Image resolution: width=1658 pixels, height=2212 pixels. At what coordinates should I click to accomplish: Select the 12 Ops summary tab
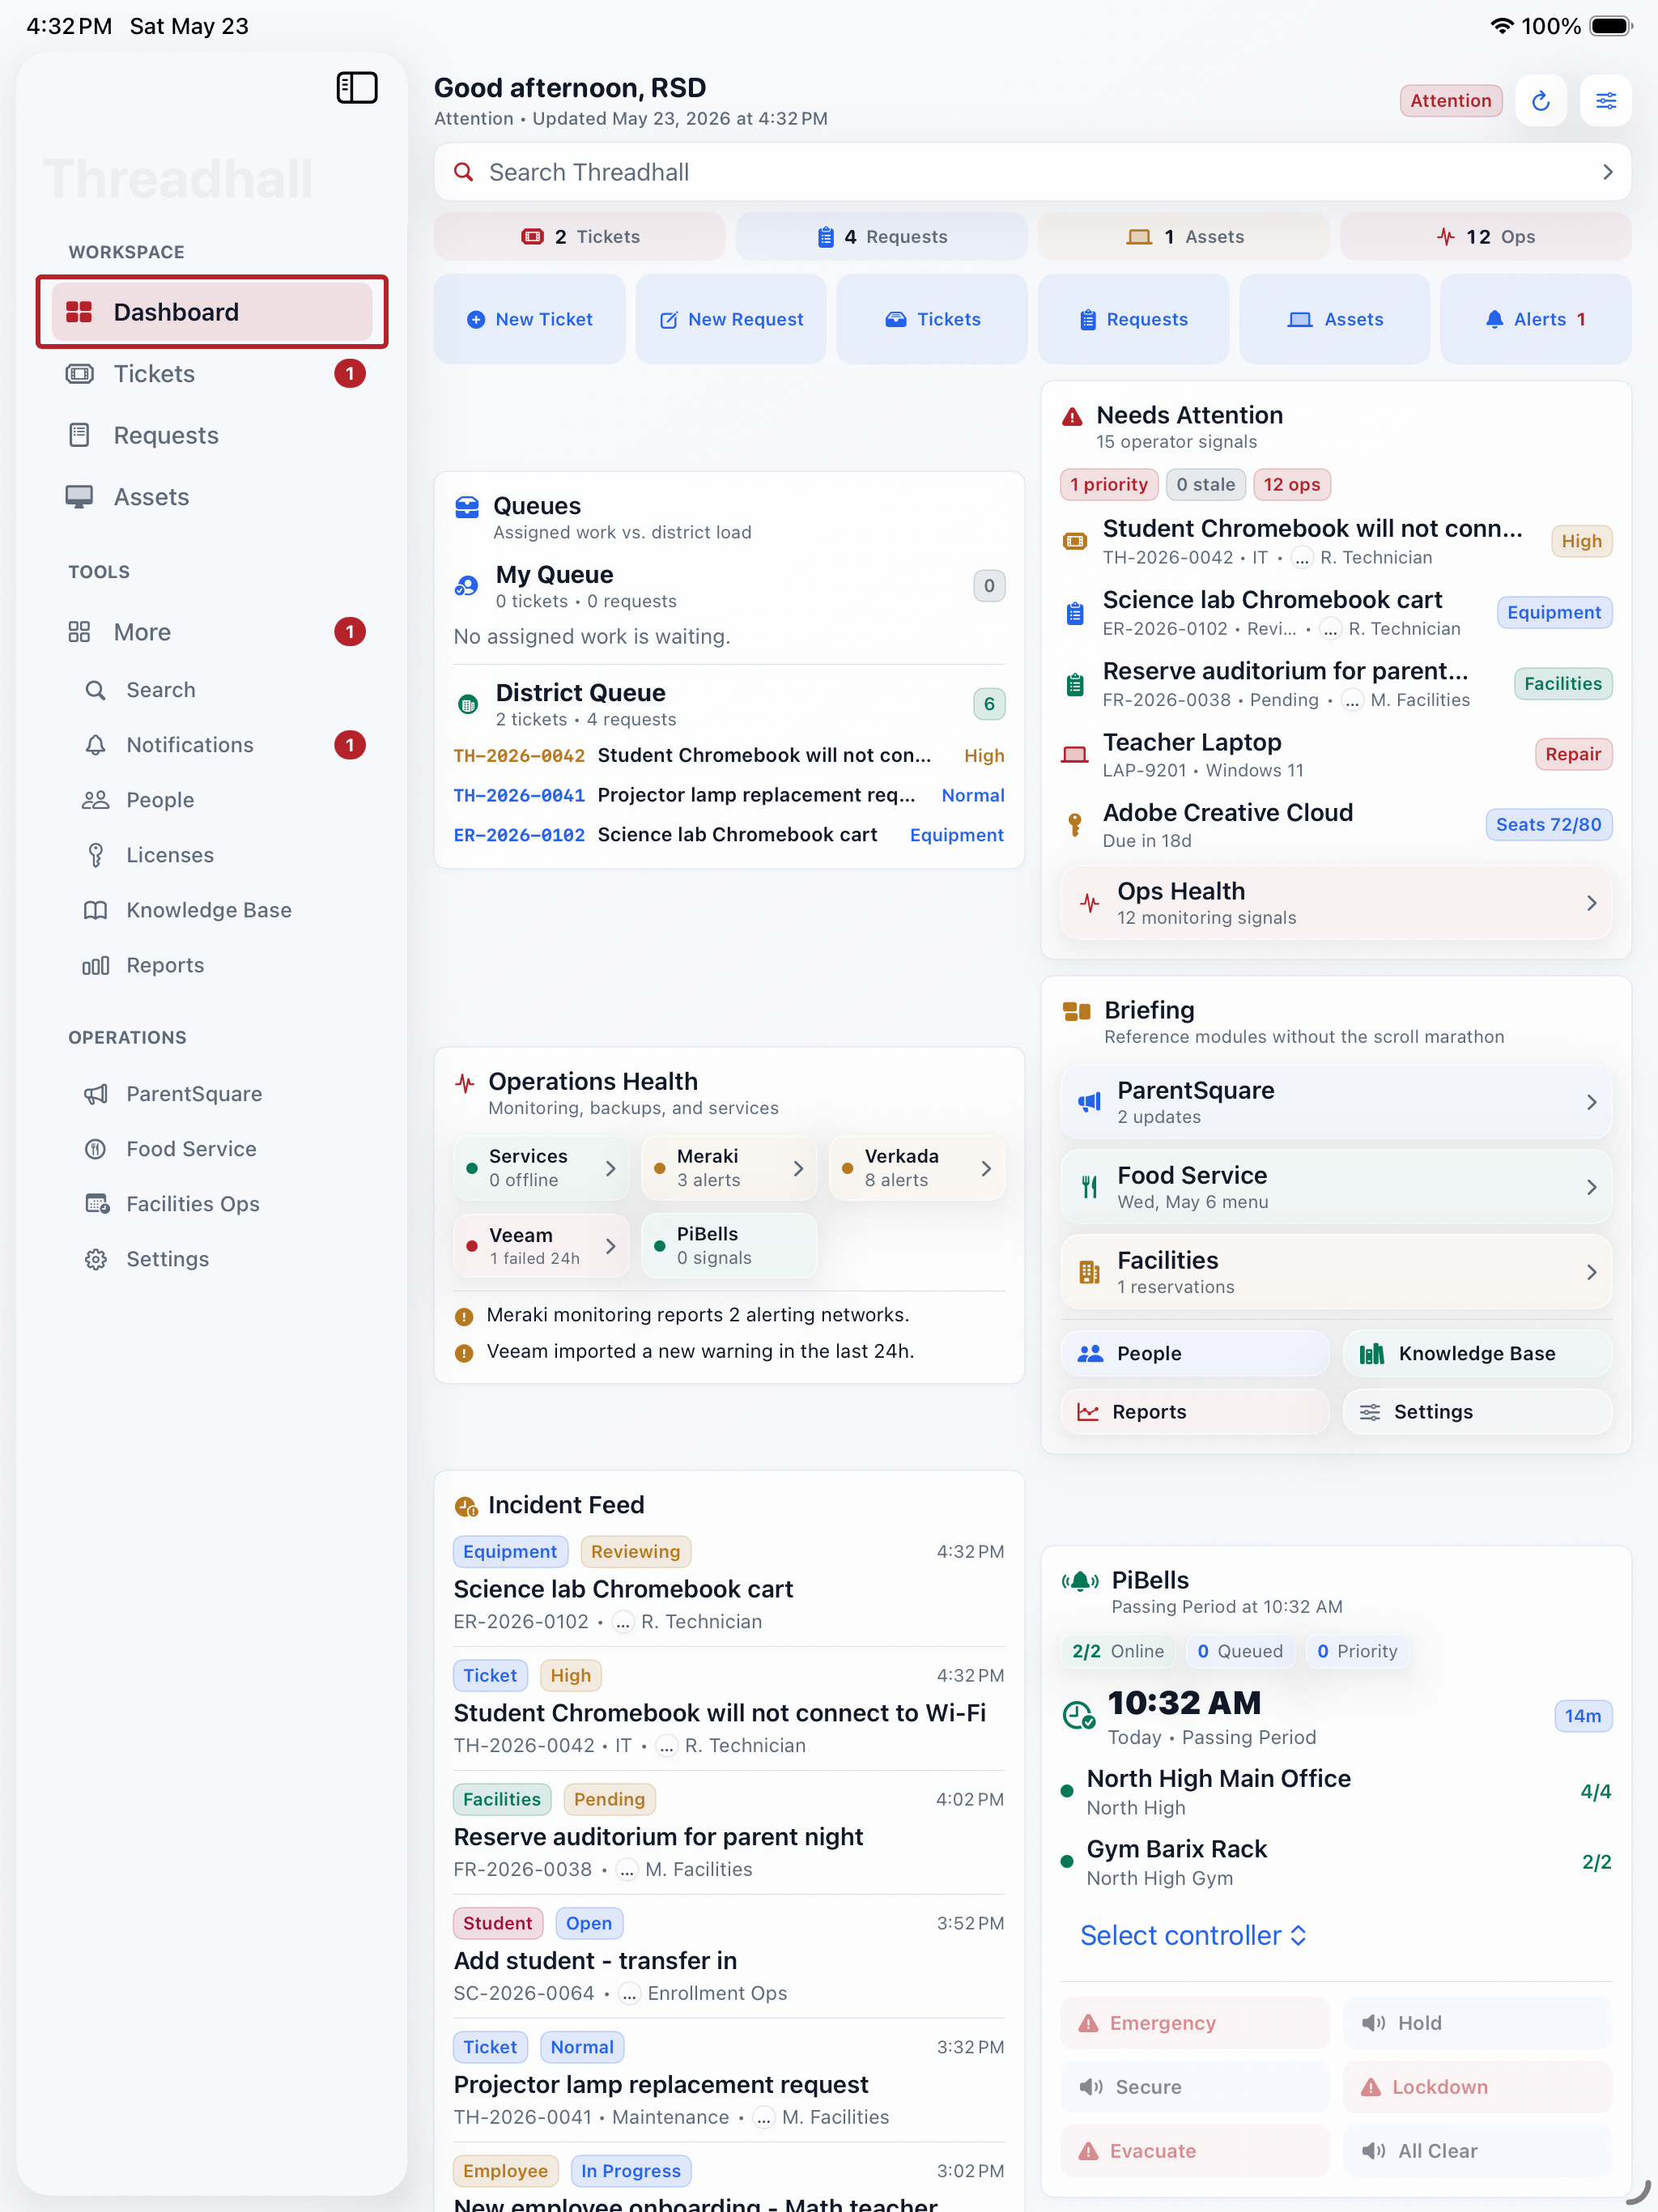coord(1486,237)
